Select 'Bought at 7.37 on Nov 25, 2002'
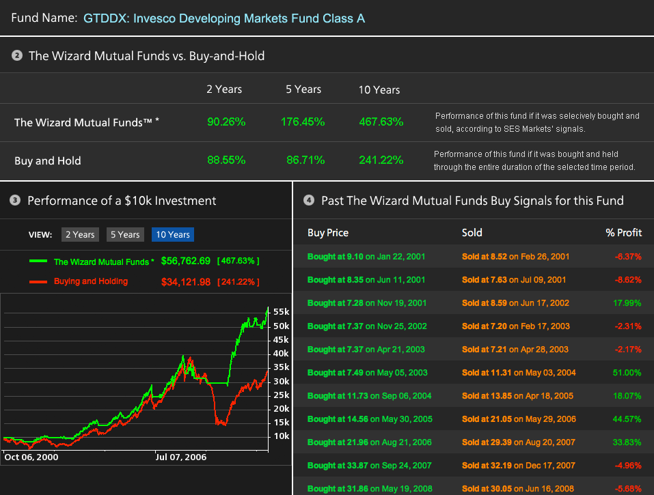Screen dimensions: 654x495 point(367,326)
